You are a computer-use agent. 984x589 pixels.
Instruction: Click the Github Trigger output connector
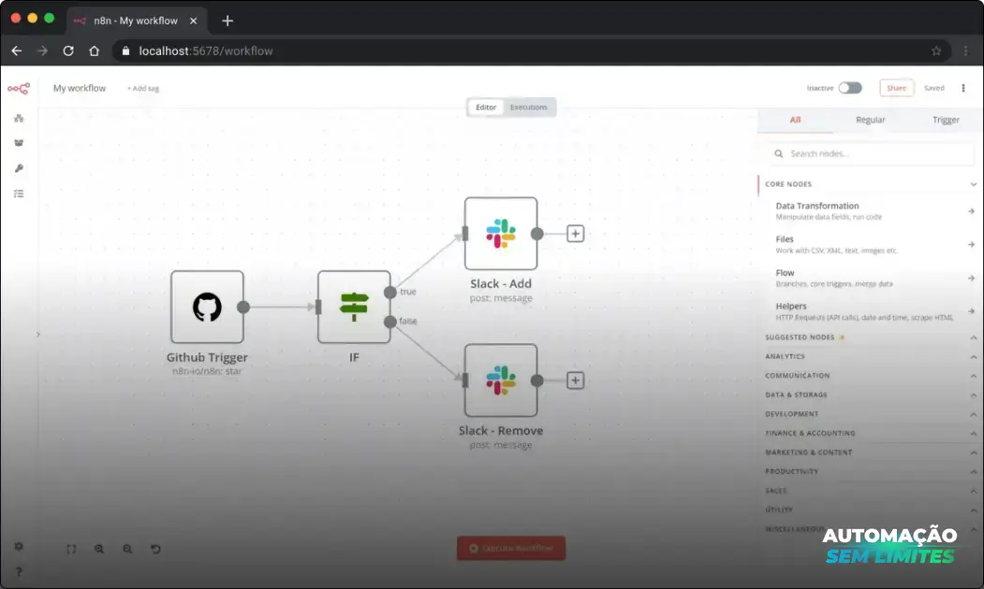tap(243, 307)
